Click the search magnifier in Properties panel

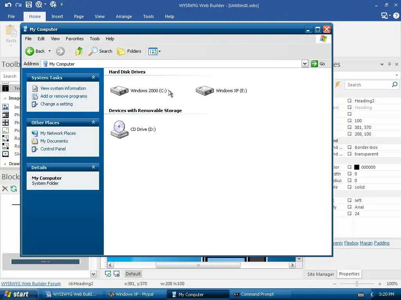tap(395, 84)
